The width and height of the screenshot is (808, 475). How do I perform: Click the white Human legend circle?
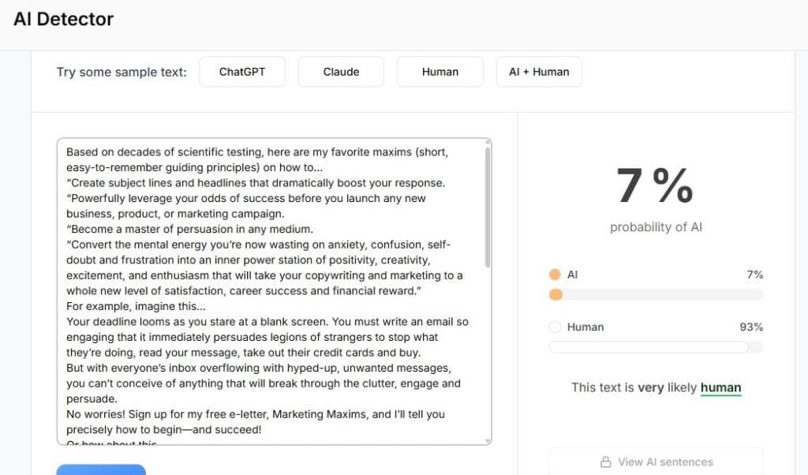(555, 327)
